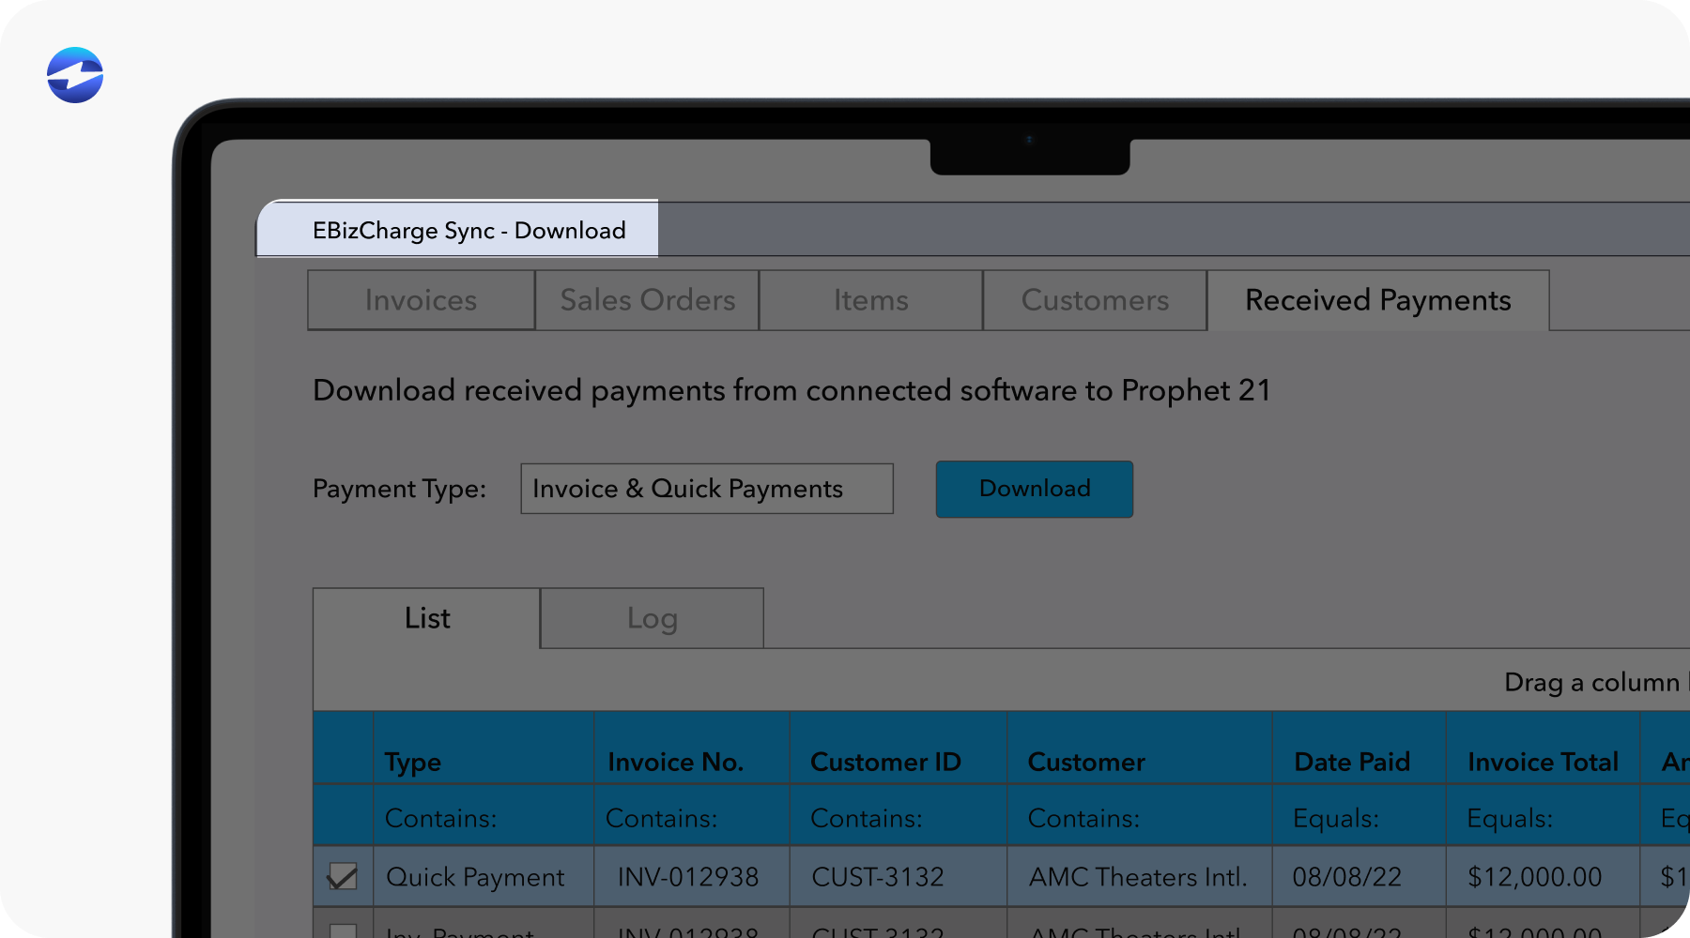The height and width of the screenshot is (938, 1690).
Task: Click the Download button
Action: point(1034,489)
